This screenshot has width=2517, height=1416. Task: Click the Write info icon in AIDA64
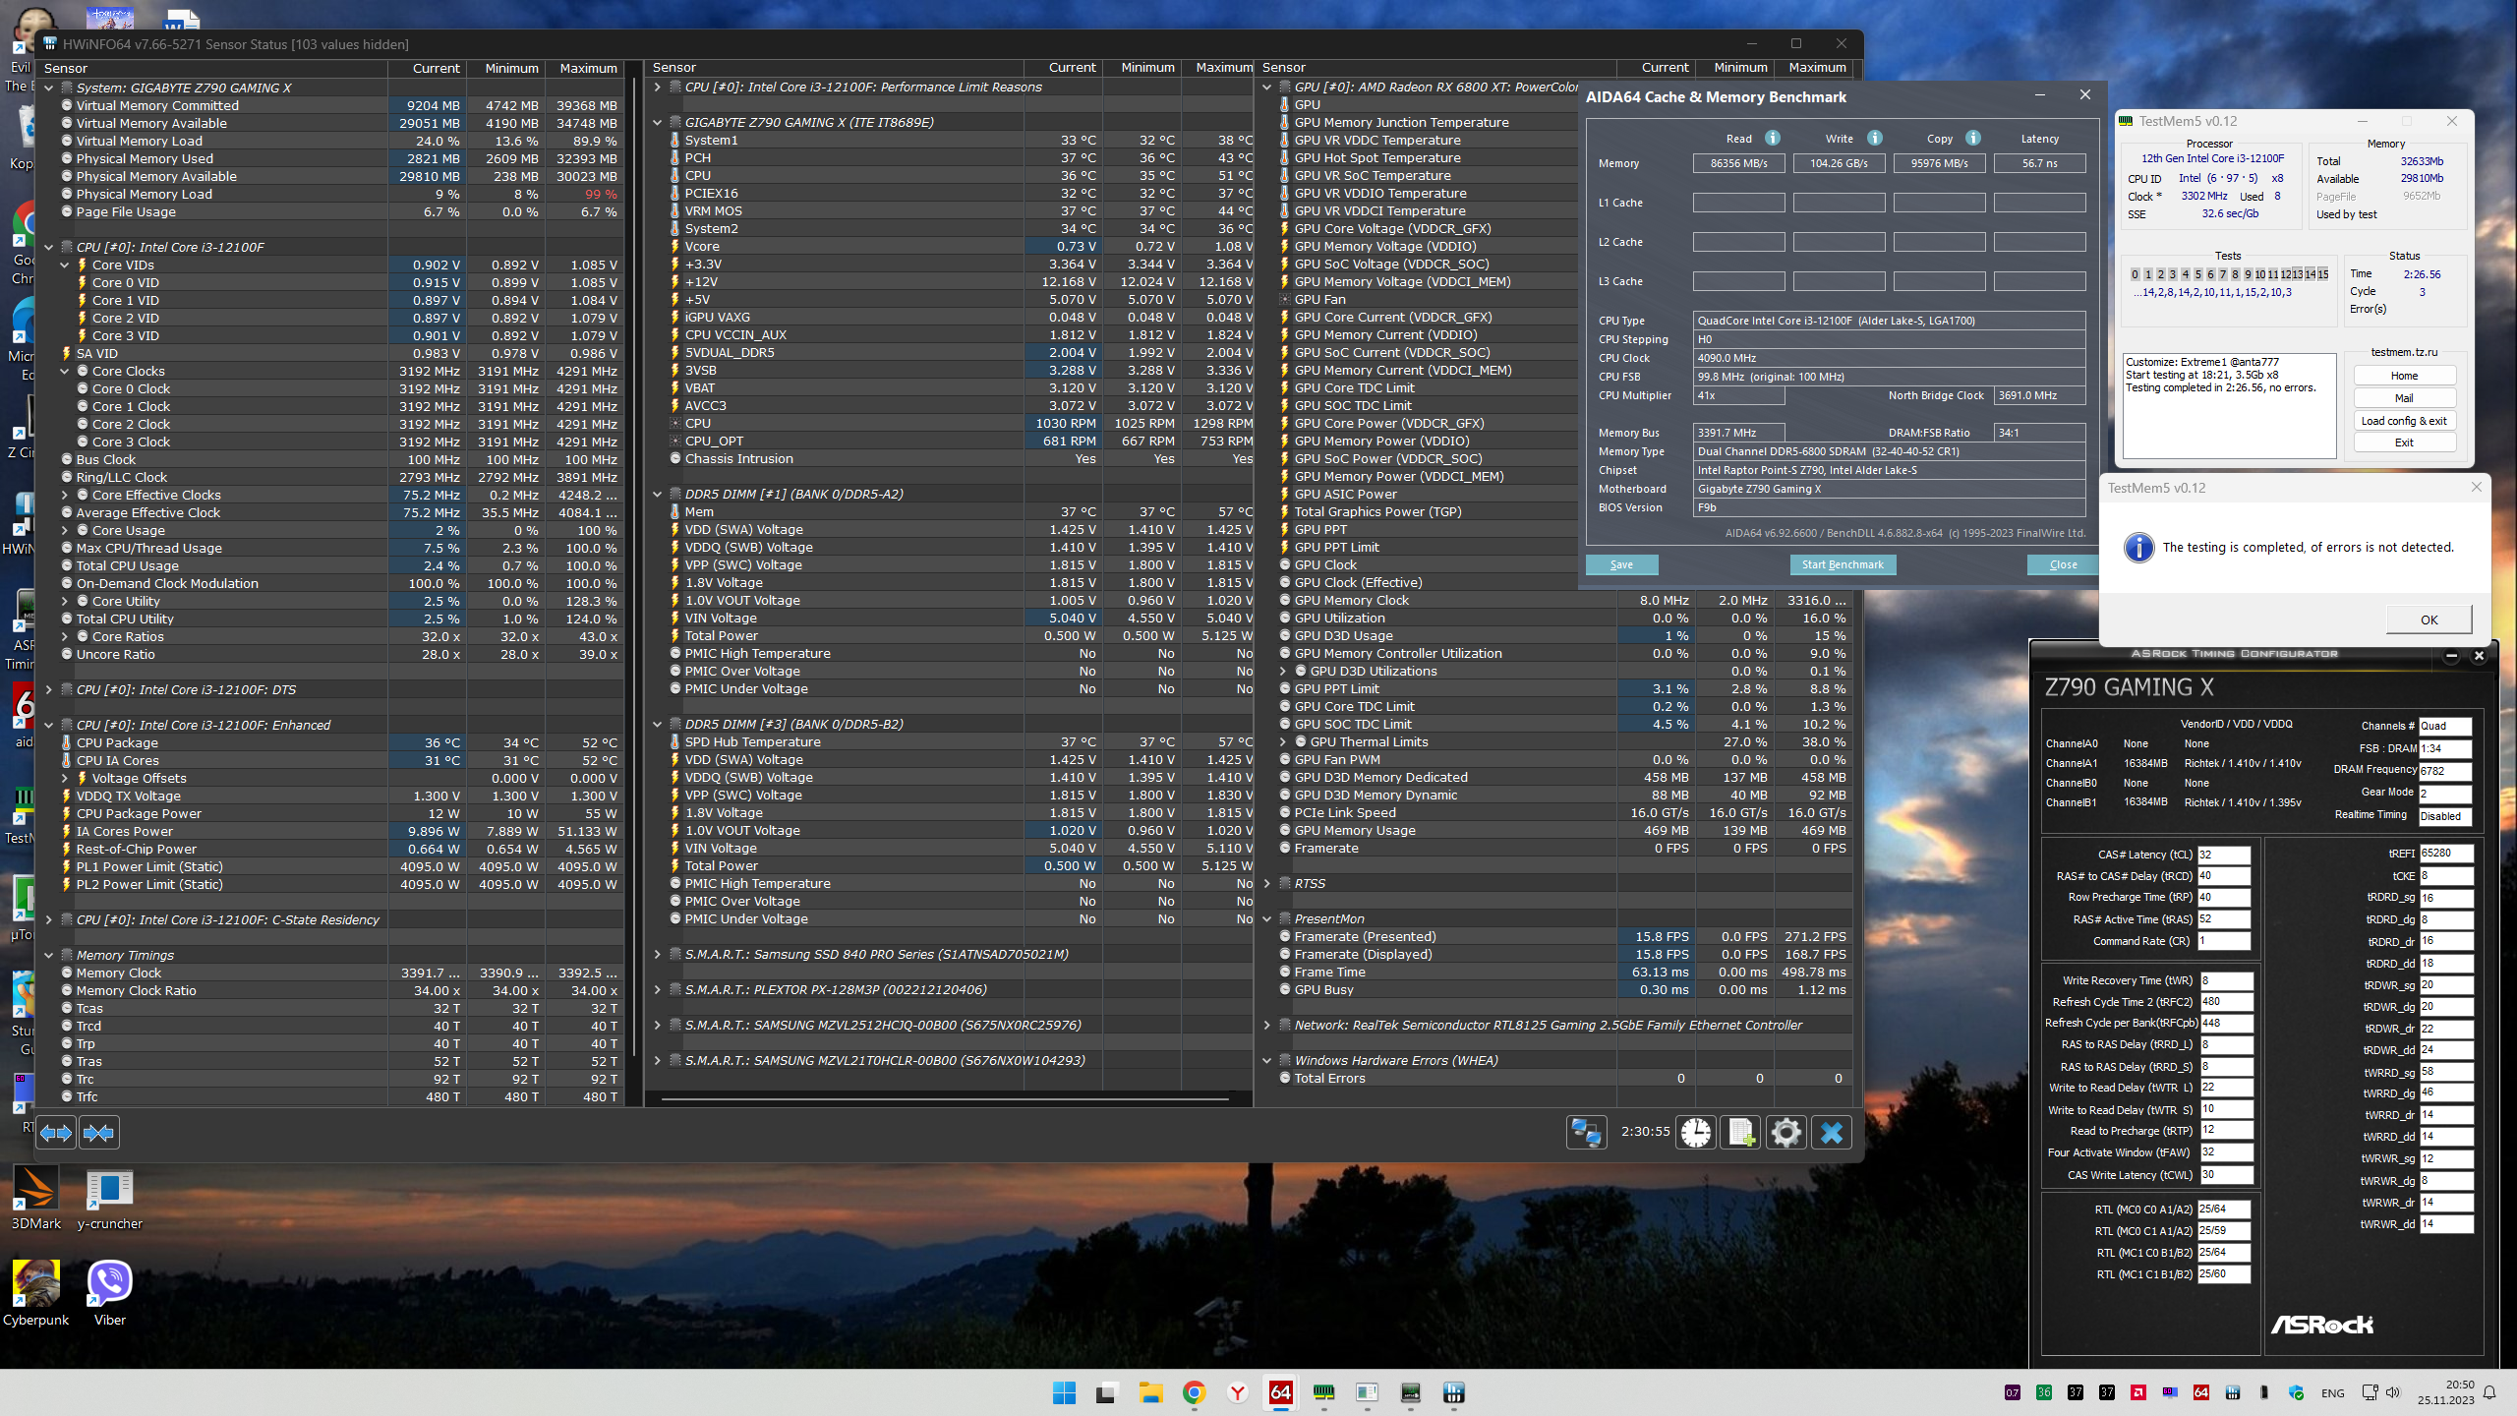(1875, 139)
